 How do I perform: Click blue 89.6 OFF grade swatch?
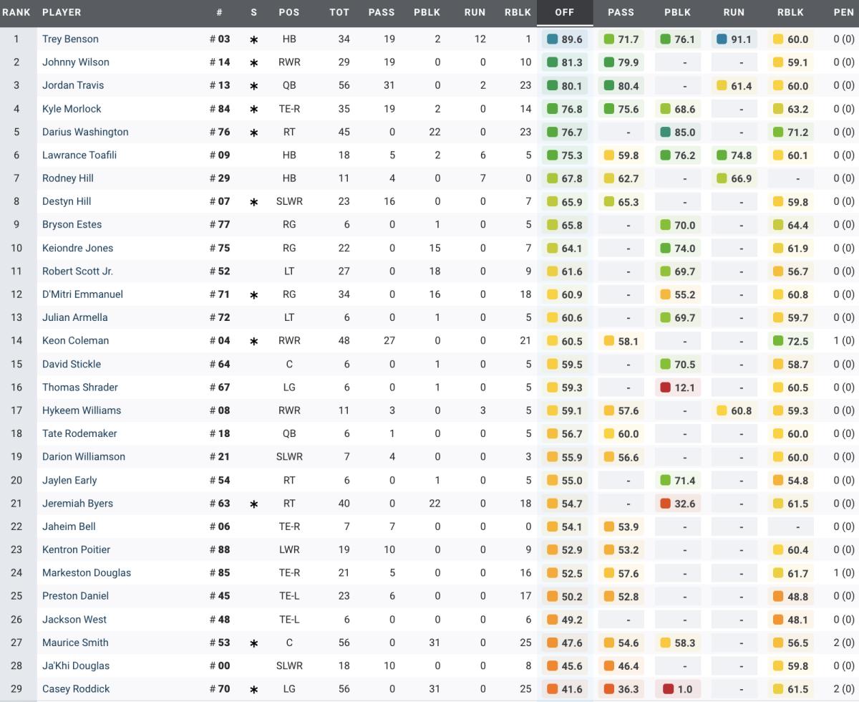(x=552, y=39)
